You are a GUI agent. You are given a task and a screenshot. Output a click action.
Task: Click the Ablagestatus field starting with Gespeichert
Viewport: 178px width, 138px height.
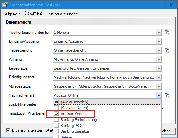coord(107,86)
